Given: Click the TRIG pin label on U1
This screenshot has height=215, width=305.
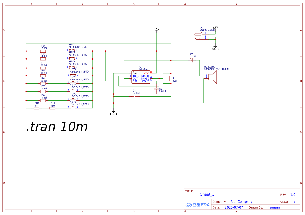Looking at the screenshot, I should (x=136, y=76).
